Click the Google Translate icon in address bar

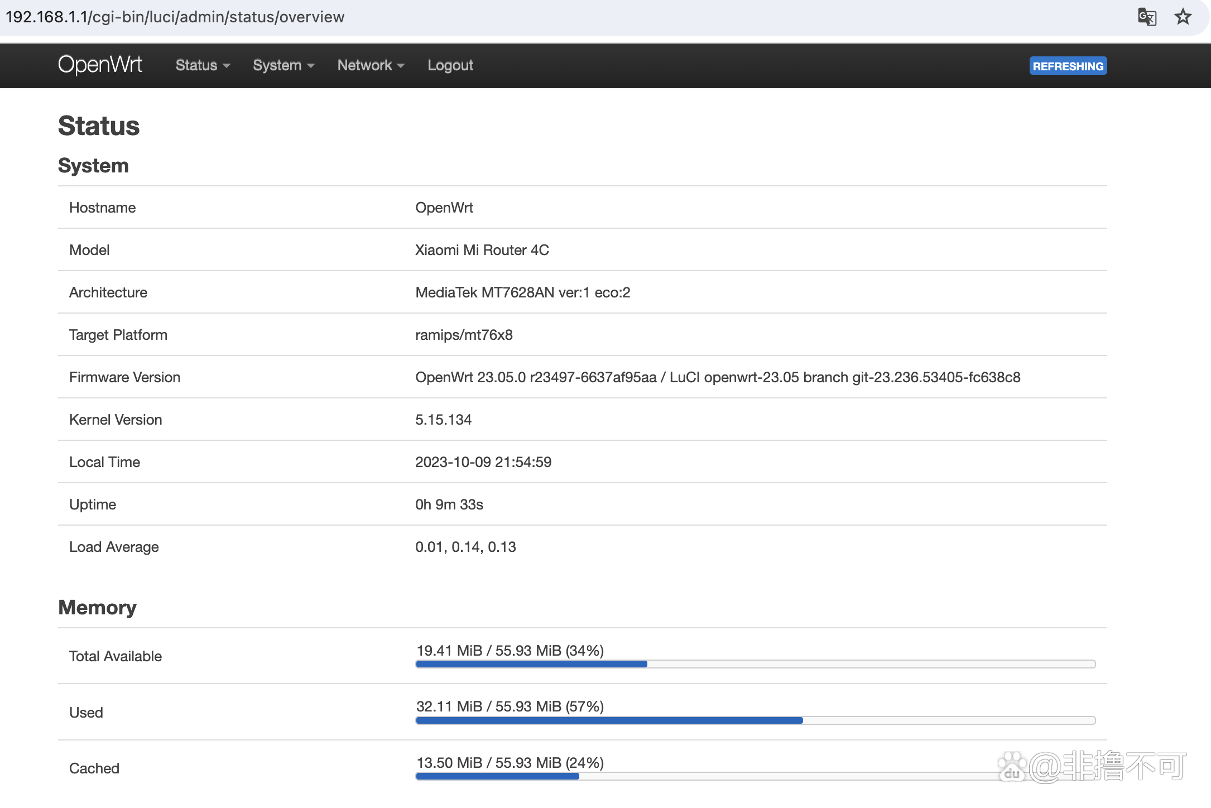(x=1147, y=17)
